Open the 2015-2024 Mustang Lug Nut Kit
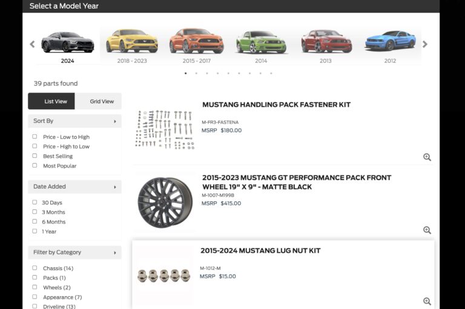 (x=260, y=250)
